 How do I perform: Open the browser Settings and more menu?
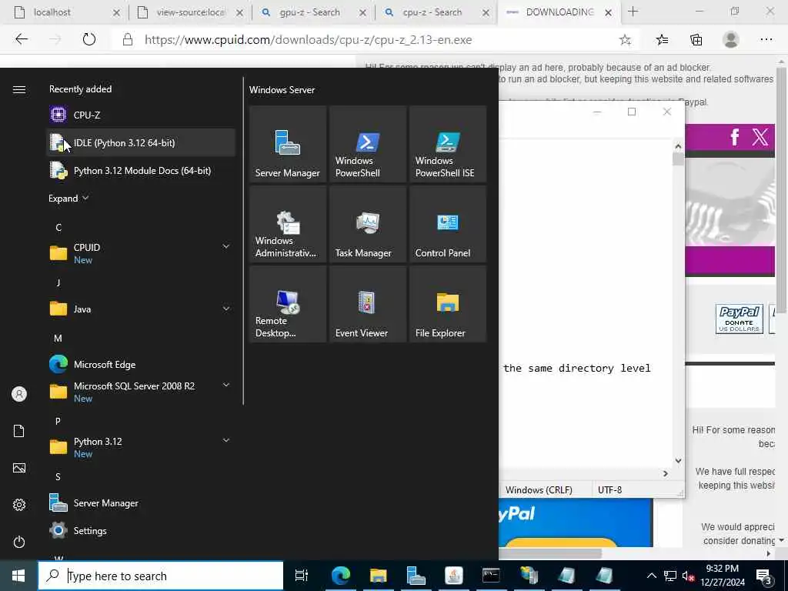point(766,40)
